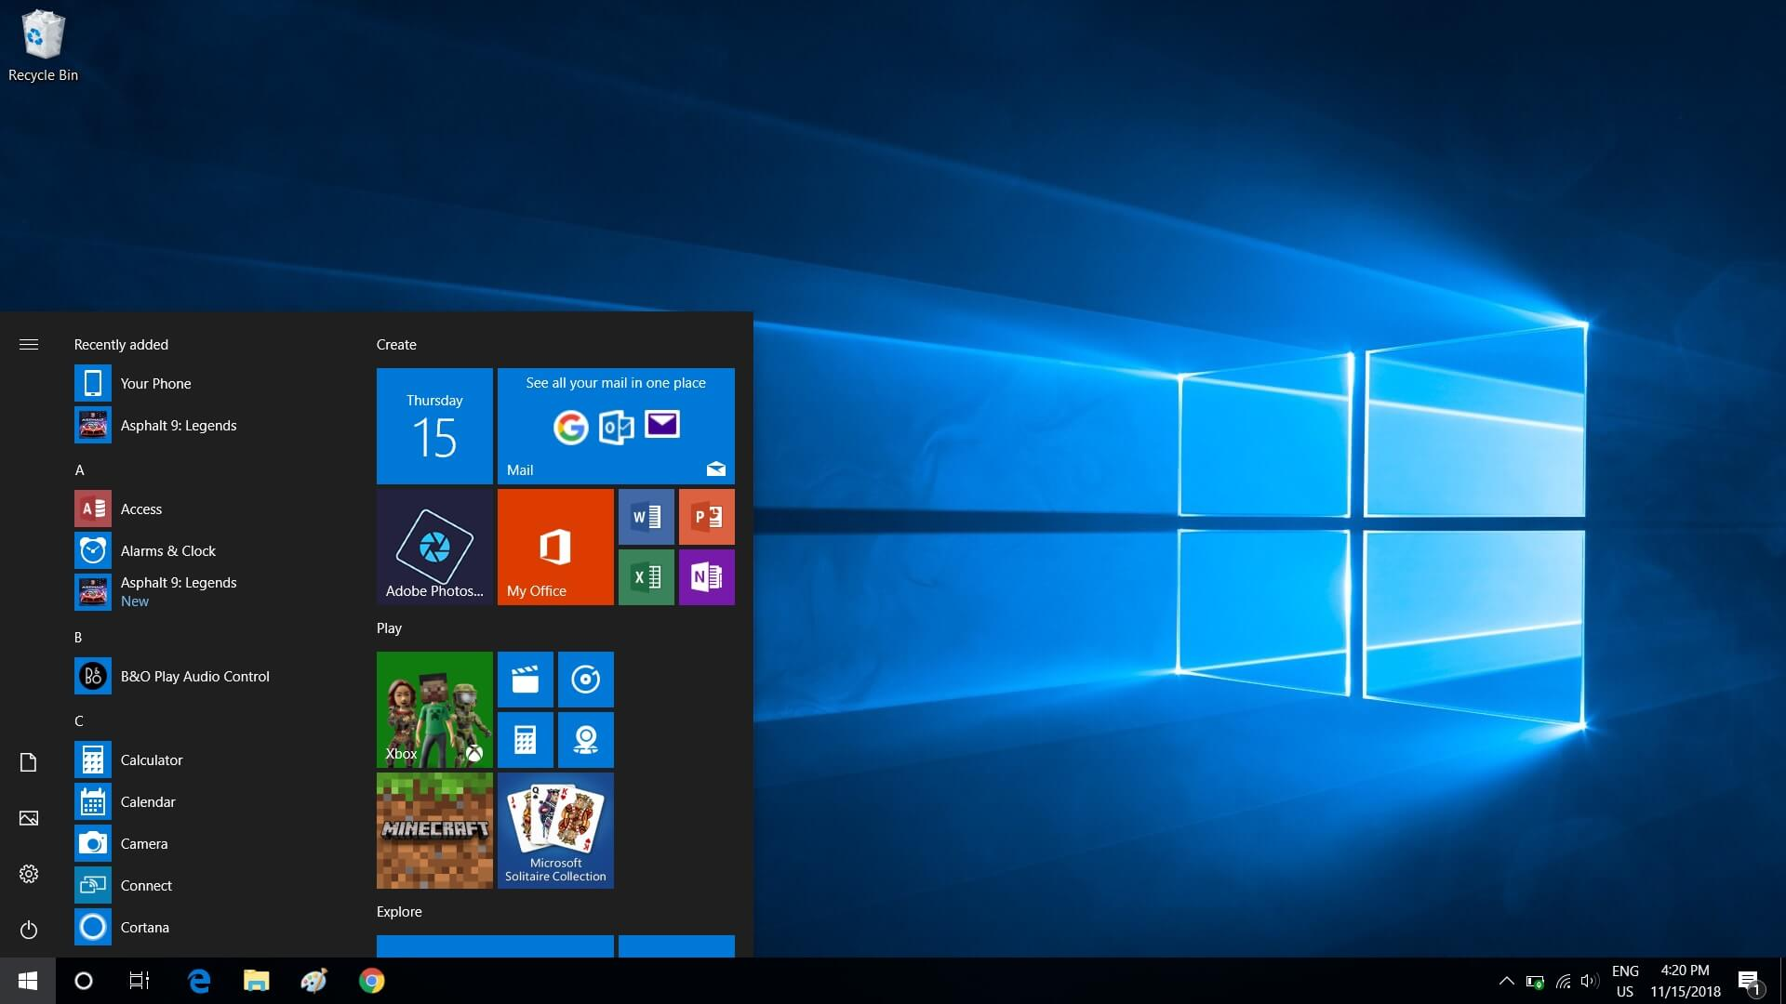Launch Google Chrome from the taskbar
The width and height of the screenshot is (1786, 1004).
click(371, 980)
